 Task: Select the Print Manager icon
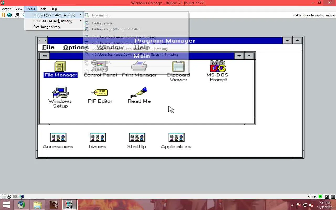tap(139, 69)
